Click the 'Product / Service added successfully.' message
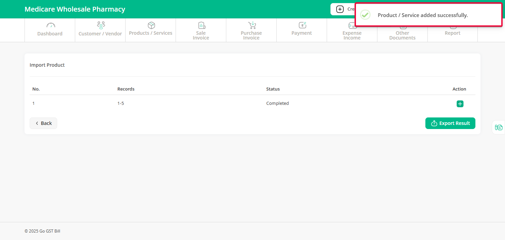505x240 pixels. point(423,15)
